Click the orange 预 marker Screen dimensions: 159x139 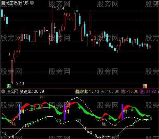(145, 86)
